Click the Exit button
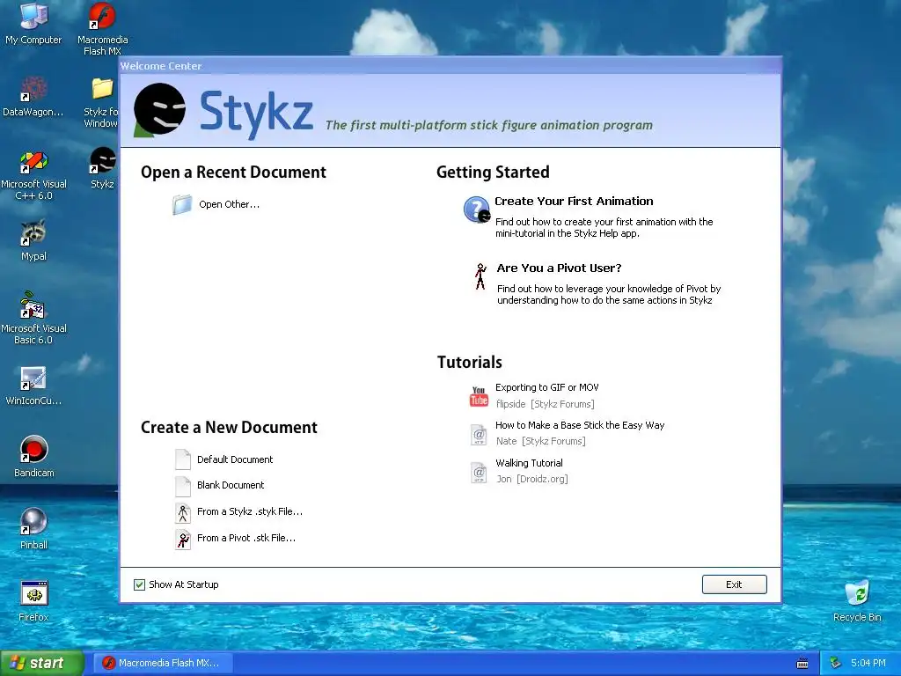 [x=735, y=584]
